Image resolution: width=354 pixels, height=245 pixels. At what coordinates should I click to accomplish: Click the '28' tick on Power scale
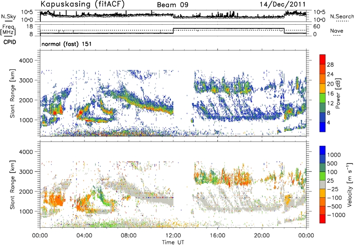click(330, 65)
